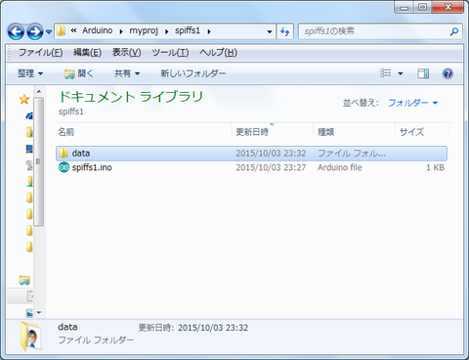Click the folder icon in the address bar
The image size is (469, 360).
point(61,31)
